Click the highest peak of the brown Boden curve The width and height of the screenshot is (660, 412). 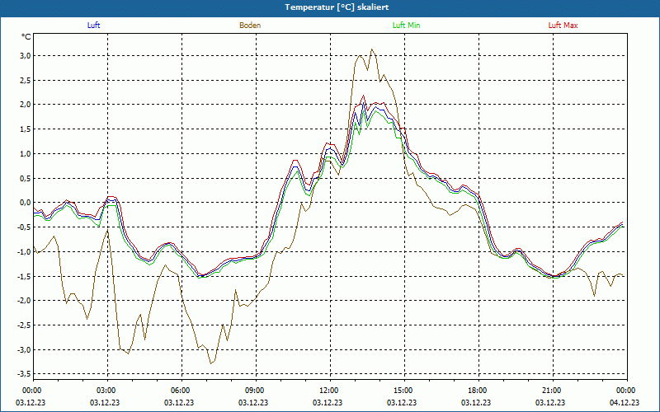372,49
